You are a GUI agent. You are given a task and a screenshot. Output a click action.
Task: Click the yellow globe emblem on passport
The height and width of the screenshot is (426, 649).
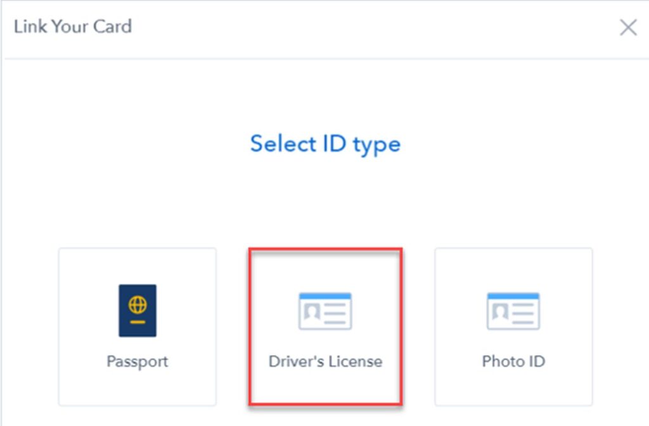coord(138,305)
